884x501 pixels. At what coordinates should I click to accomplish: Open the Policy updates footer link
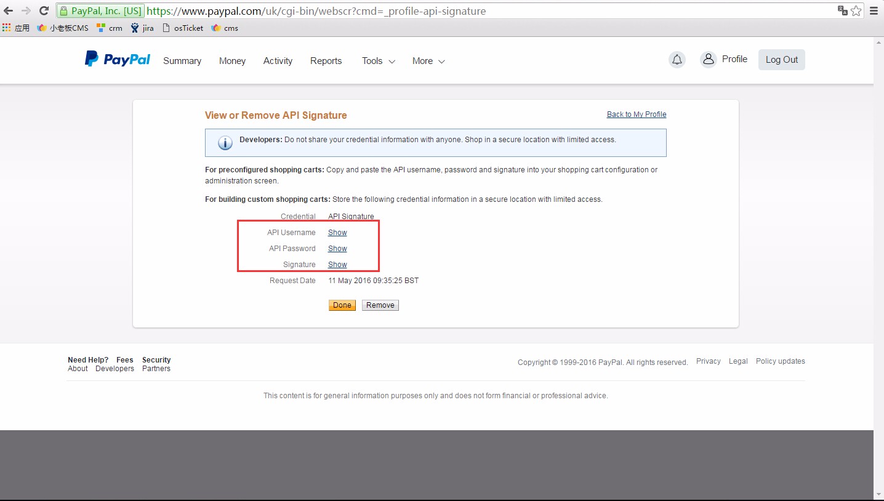coord(781,361)
